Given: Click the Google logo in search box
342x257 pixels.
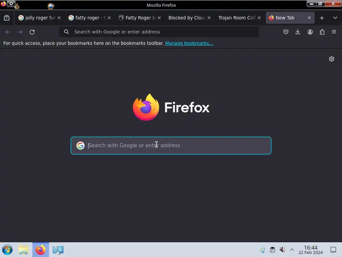Looking at the screenshot, I should [x=80, y=146].
